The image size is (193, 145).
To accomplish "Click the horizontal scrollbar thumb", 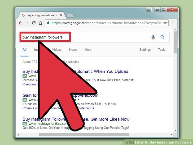I will pos(84,135).
